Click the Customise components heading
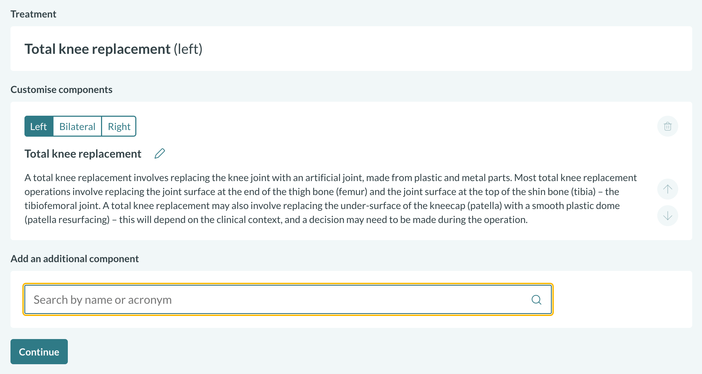The image size is (702, 374). pos(62,89)
